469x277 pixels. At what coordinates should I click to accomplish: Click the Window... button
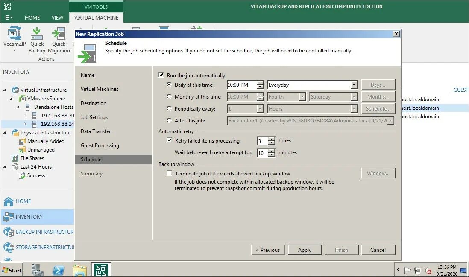click(378, 173)
